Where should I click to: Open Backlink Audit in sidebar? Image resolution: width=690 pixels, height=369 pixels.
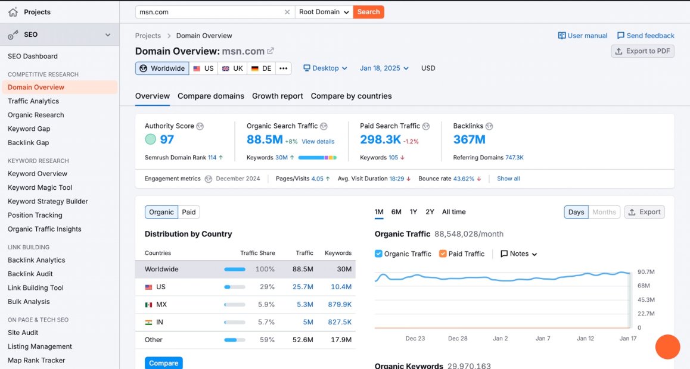(30, 274)
